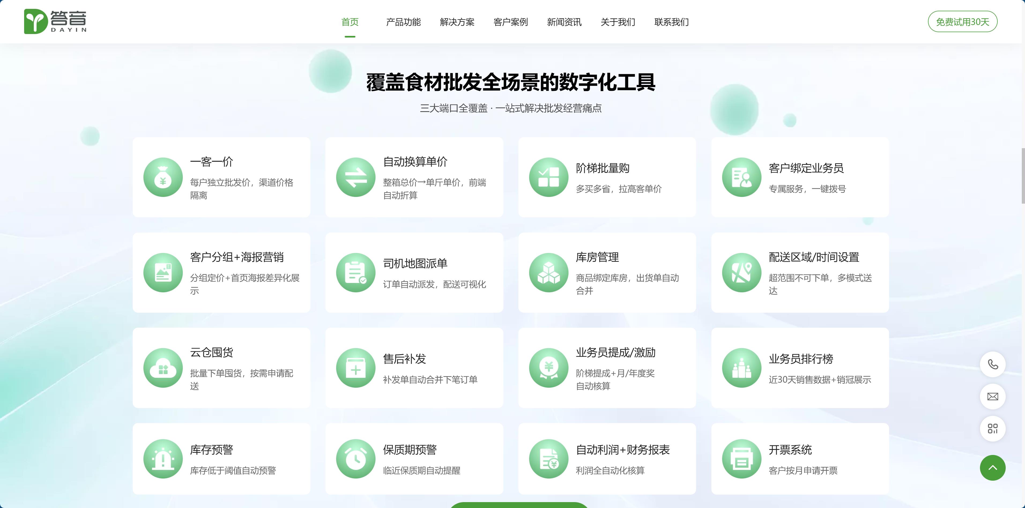Open the 客户案例 menu item
The image size is (1025, 508).
[511, 22]
